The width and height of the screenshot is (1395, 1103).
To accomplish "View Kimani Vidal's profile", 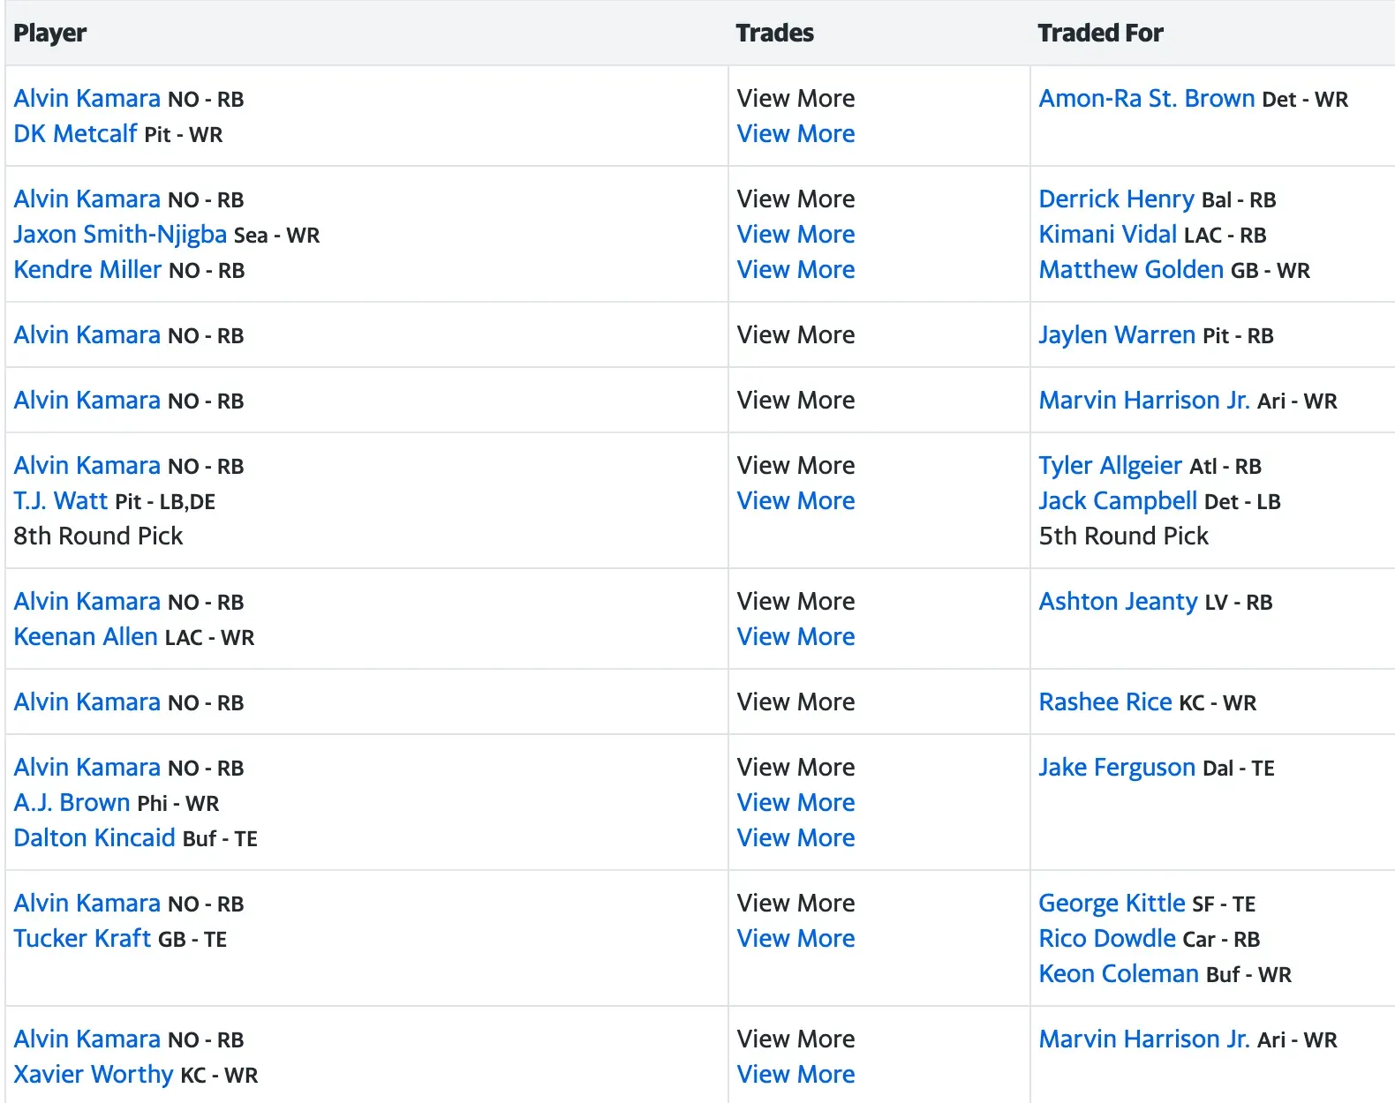I will (x=1107, y=235).
